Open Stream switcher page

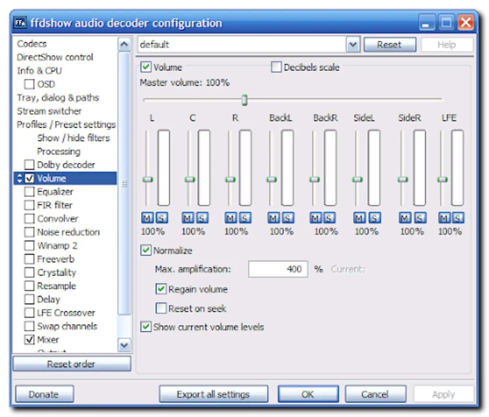pyautogui.click(x=49, y=111)
